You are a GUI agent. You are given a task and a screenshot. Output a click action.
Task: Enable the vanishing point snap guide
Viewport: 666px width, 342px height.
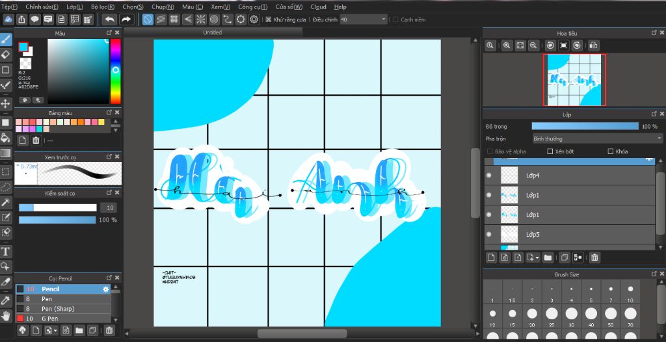pyautogui.click(x=188, y=20)
